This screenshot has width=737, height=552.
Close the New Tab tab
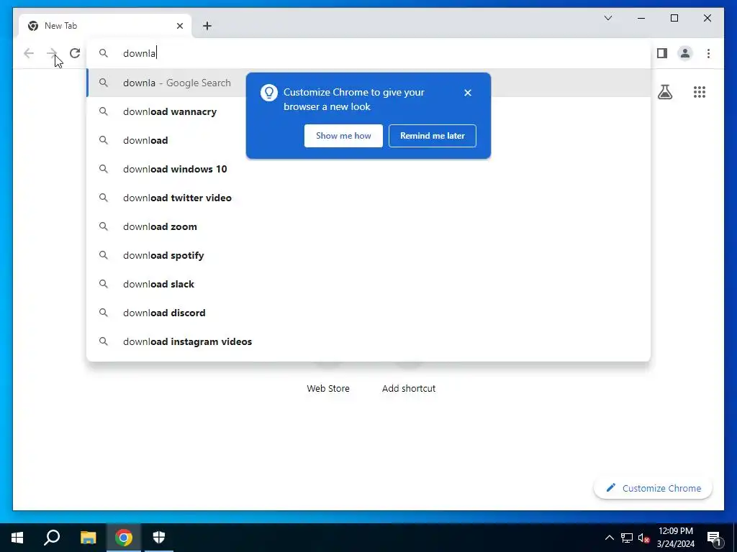[x=179, y=26]
